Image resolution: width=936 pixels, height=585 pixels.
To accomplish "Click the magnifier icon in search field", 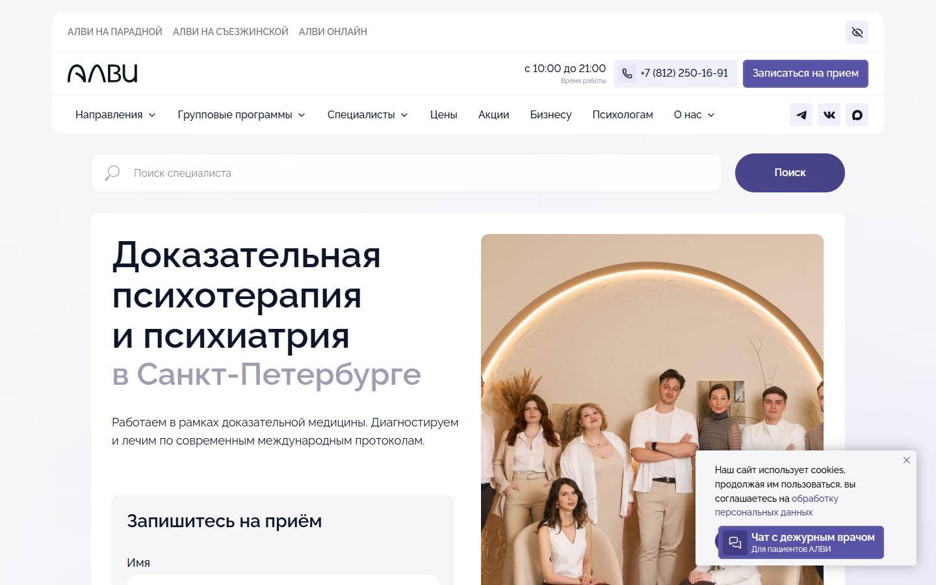I will pyautogui.click(x=112, y=173).
